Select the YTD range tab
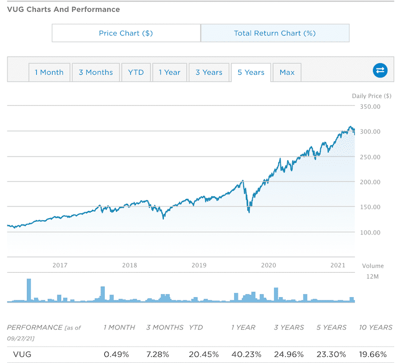This screenshot has width=399, height=363. tap(136, 72)
